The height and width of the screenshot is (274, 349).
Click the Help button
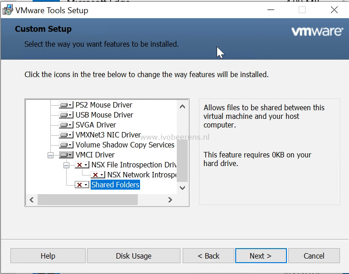click(48, 256)
